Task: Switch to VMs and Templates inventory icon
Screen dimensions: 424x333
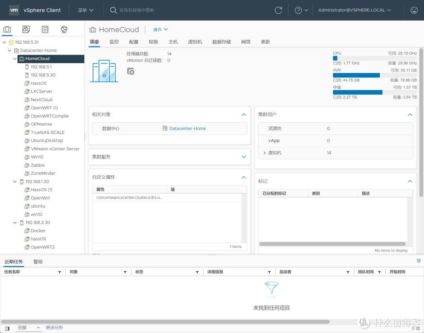Action: point(26,29)
